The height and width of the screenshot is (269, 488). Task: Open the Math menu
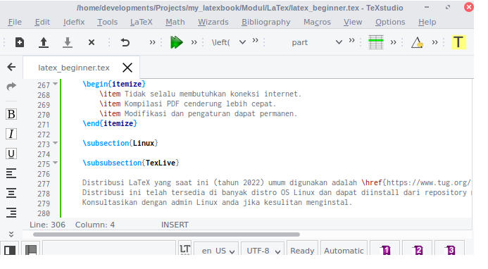tap(175, 22)
